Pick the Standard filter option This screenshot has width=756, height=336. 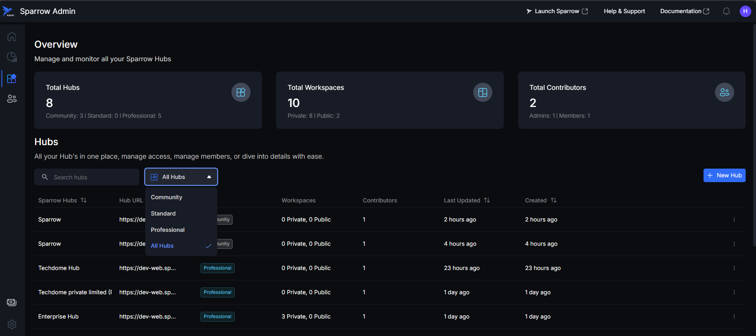[163, 214]
